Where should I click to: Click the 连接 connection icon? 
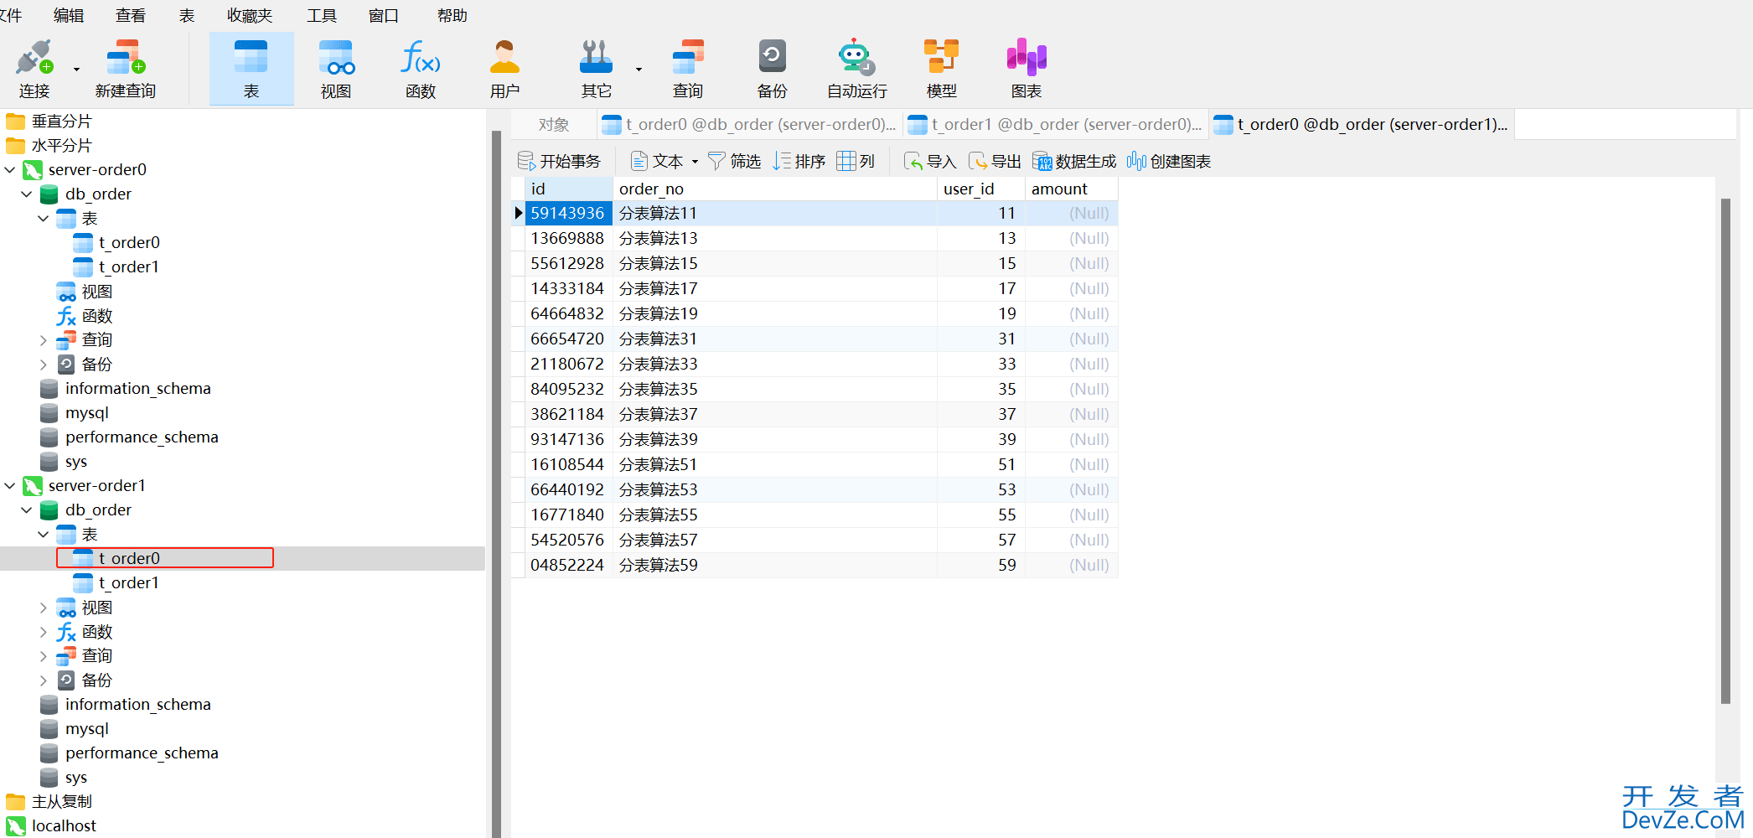point(34,69)
